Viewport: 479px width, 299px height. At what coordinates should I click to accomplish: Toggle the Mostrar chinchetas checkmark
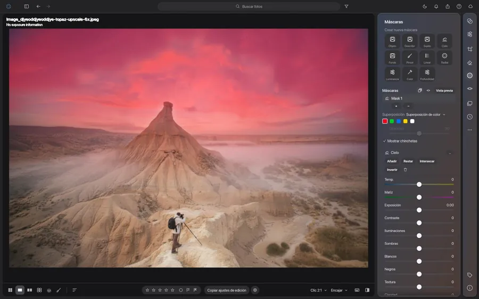tap(384, 141)
